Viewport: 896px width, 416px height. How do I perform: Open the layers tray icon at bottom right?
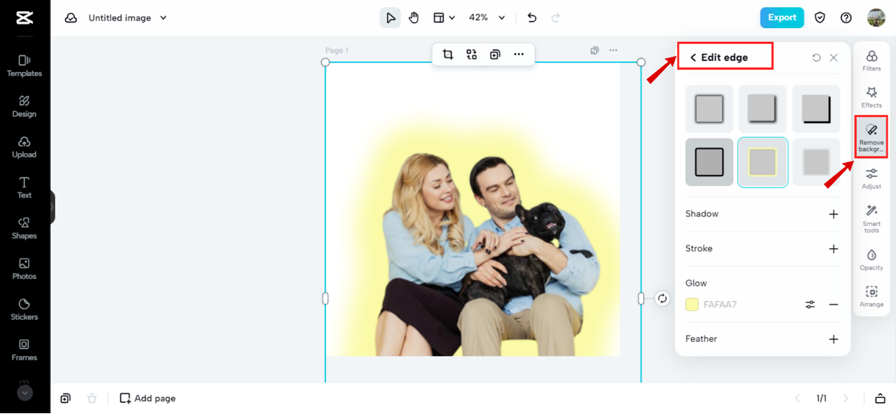pos(880,399)
